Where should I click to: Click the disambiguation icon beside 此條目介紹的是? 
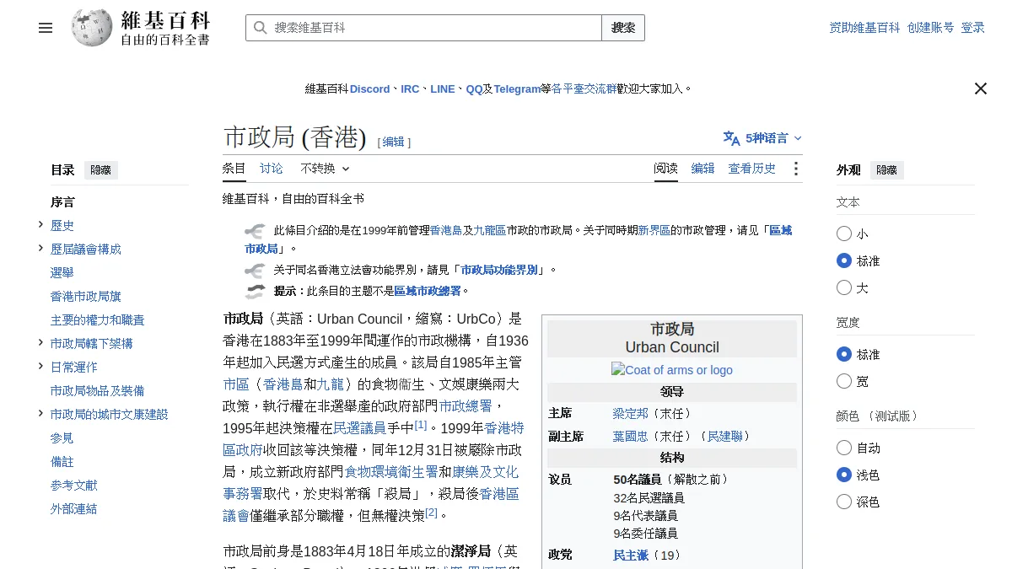pyautogui.click(x=255, y=230)
